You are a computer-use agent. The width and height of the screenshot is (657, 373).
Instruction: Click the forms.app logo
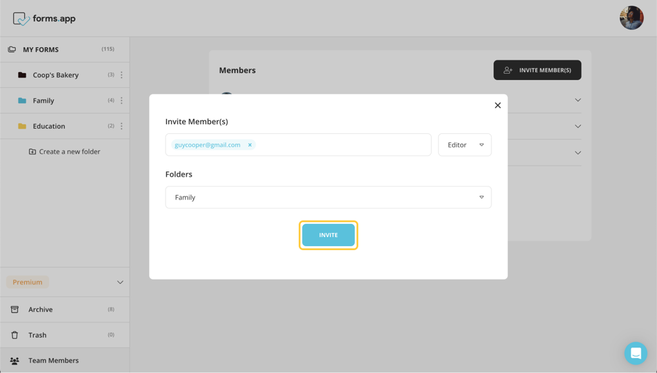point(44,18)
